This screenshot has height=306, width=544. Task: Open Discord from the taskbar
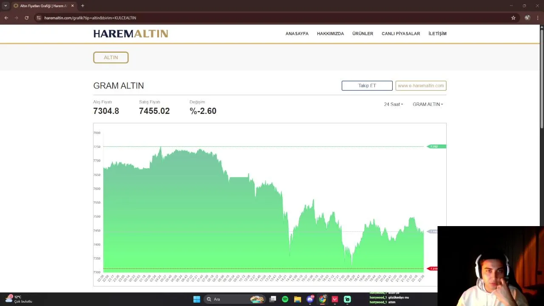click(310, 299)
